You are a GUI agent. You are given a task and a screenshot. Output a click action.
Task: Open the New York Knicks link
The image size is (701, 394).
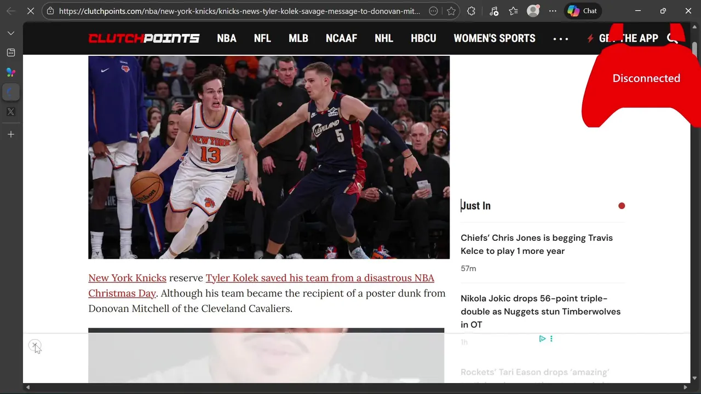pyautogui.click(x=127, y=278)
